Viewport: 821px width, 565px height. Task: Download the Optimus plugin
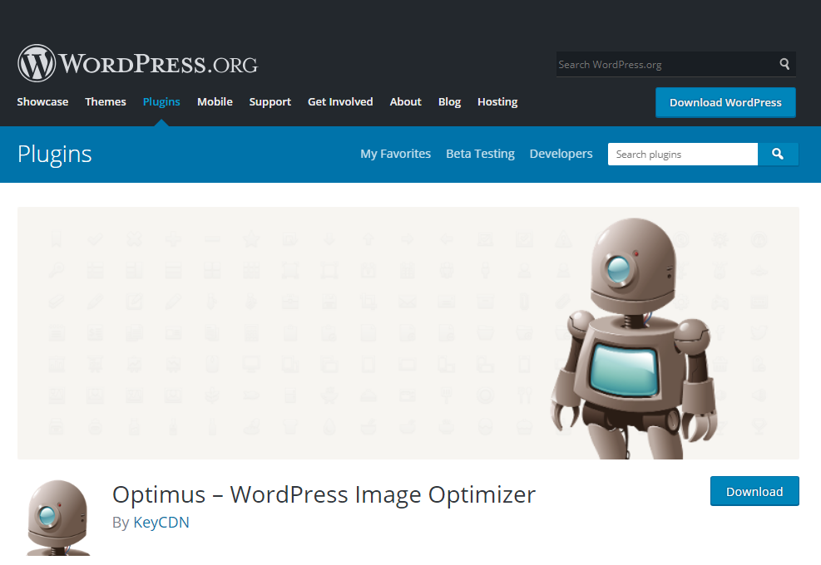(x=754, y=491)
